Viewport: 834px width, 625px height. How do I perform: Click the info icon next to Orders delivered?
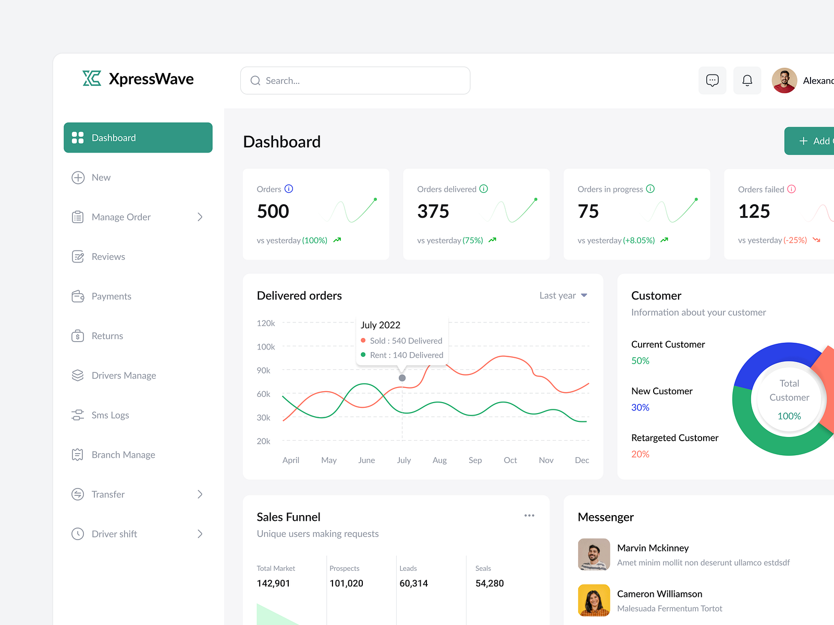485,189
